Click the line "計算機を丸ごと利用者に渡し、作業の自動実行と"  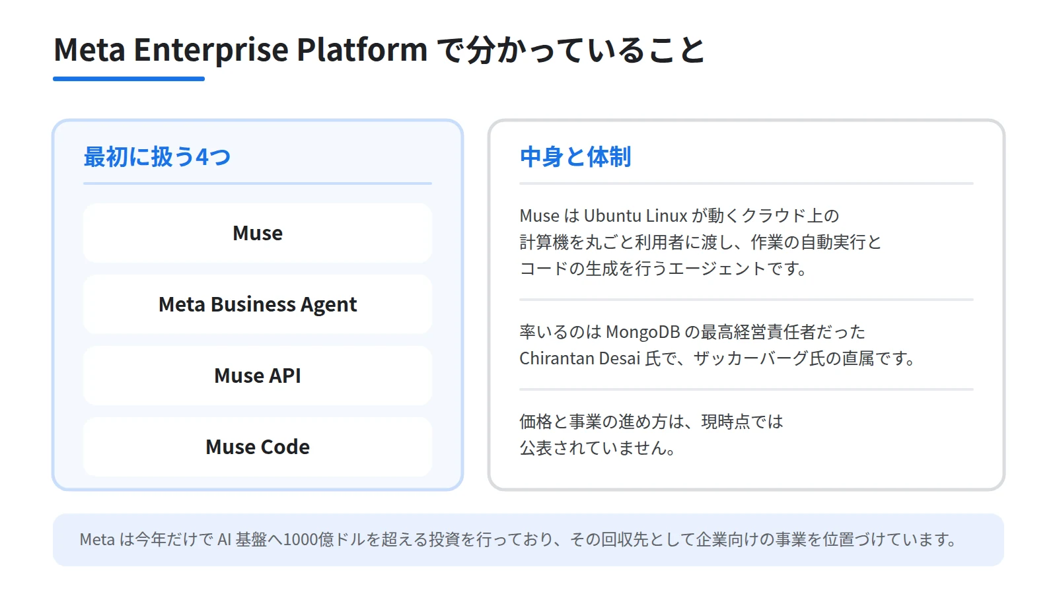click(700, 242)
